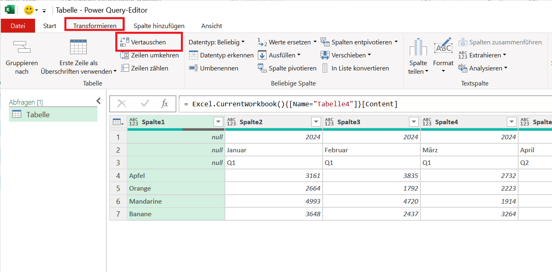Image resolution: width=552 pixels, height=272 pixels.
Task: Click the Februar cell
Action: click(x=372, y=150)
